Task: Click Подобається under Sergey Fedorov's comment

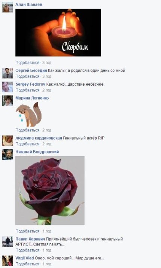Action: [x=27, y=90]
